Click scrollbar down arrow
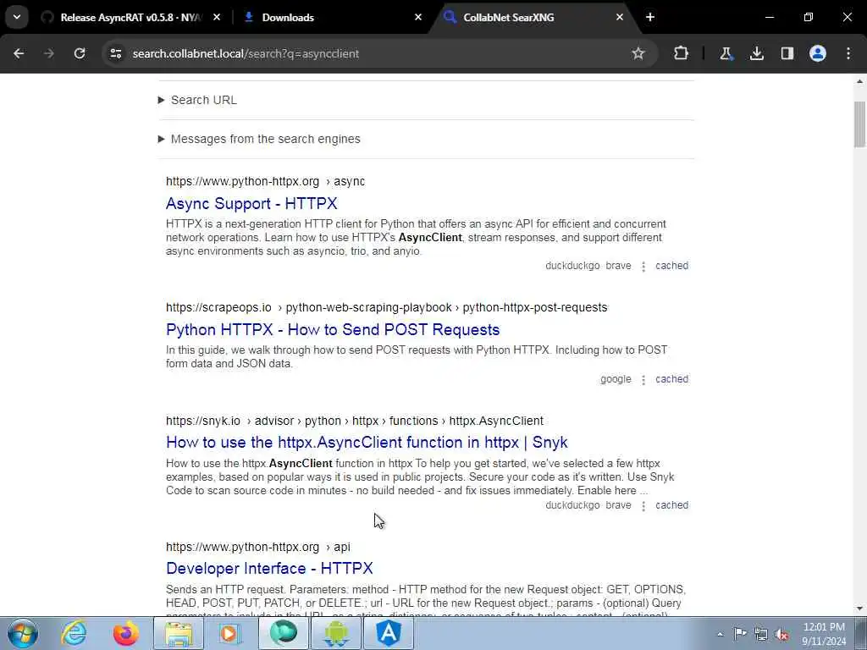The image size is (867, 650). point(860,609)
